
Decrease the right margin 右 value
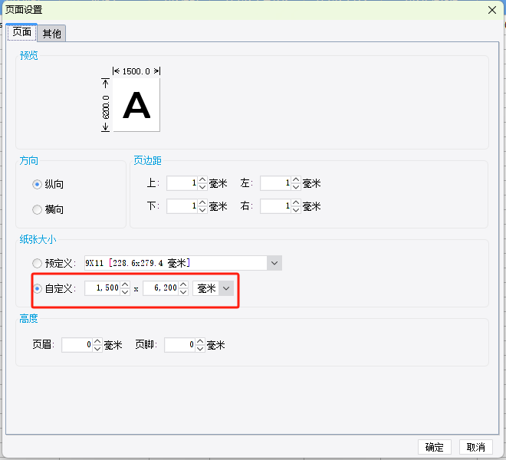pyautogui.click(x=296, y=210)
